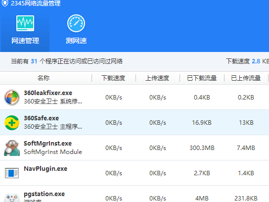269x202 pixels.
Task: Click the SoftMgrInst.exe program icon
Action: [12, 148]
